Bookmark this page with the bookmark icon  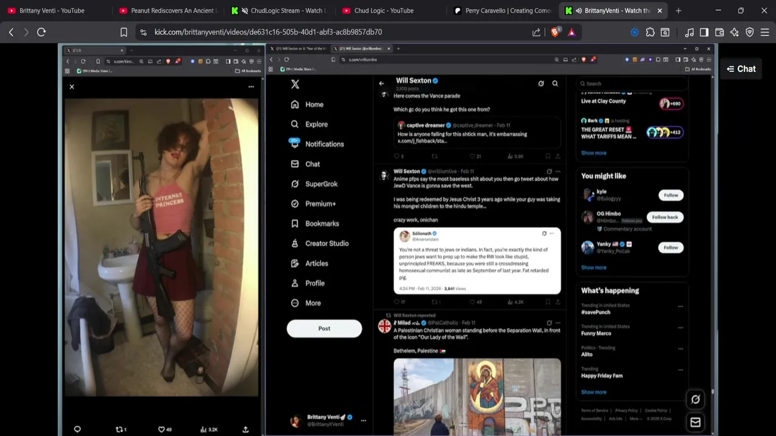(x=124, y=32)
